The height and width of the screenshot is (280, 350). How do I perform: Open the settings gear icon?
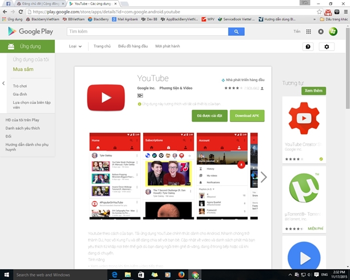327,47
